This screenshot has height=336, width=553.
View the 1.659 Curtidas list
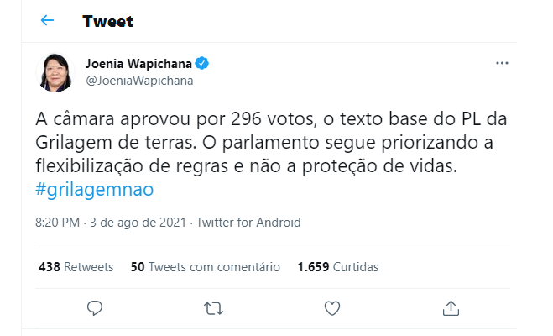point(337,267)
